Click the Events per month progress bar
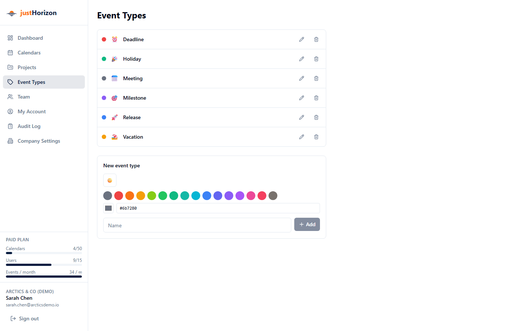 pos(44,277)
